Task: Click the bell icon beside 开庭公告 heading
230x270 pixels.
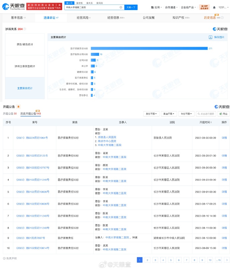Action: pyautogui.click(x=18, y=107)
